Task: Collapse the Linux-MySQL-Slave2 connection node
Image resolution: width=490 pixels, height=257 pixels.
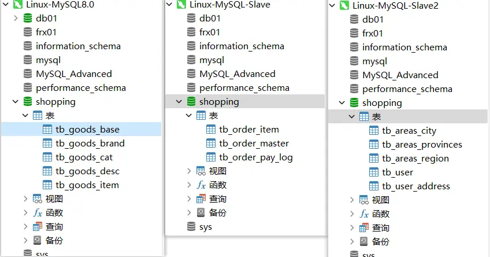Action: [x=332, y=6]
